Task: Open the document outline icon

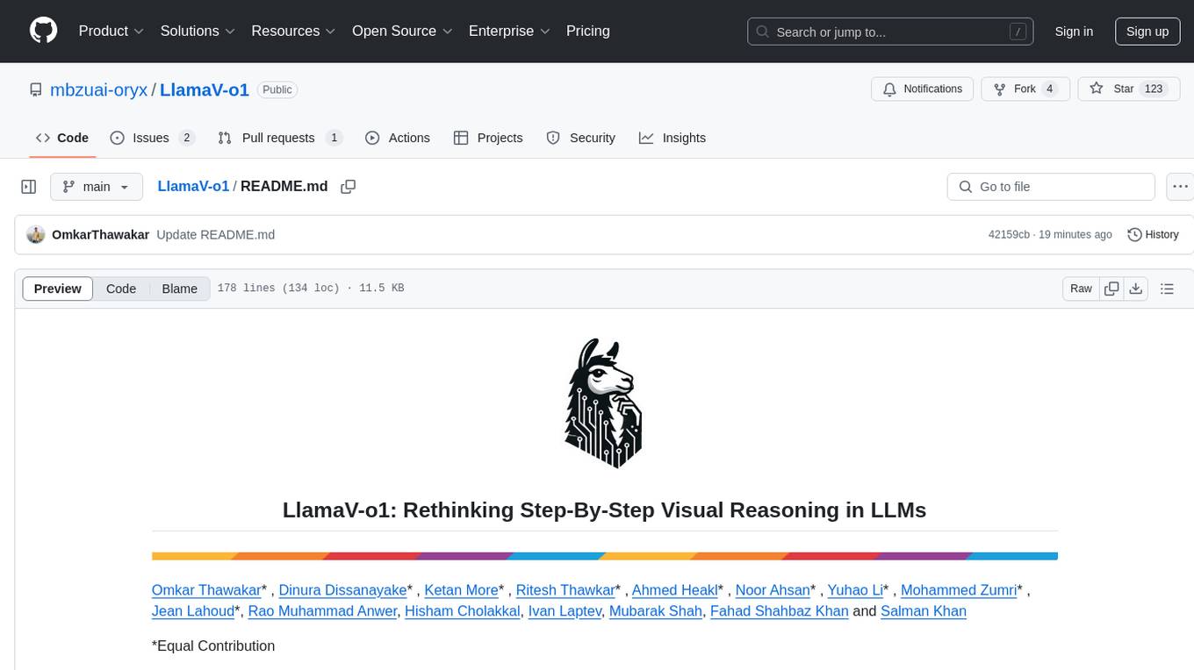Action: 1167,289
